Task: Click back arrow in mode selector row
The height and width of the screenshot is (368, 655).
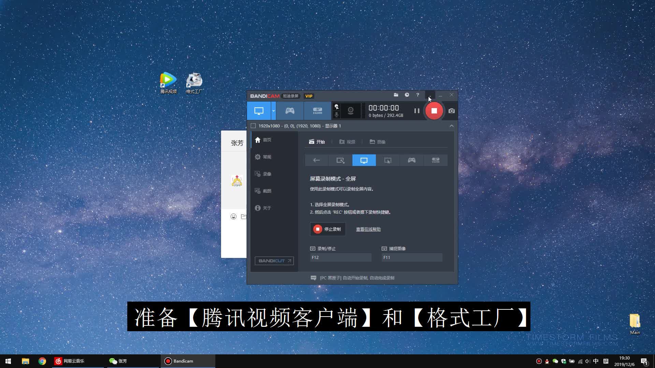Action: tap(317, 160)
